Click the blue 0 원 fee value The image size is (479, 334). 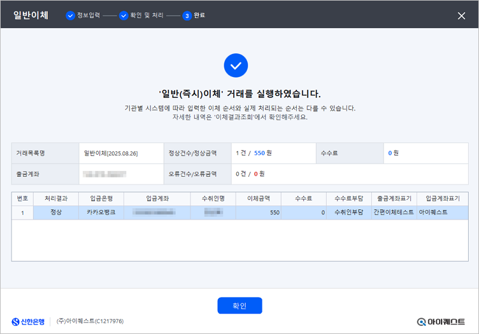(393, 153)
